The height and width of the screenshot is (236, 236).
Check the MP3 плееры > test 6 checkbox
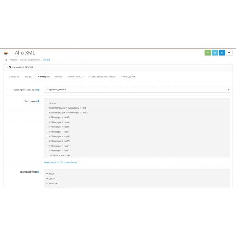(x=47, y=127)
